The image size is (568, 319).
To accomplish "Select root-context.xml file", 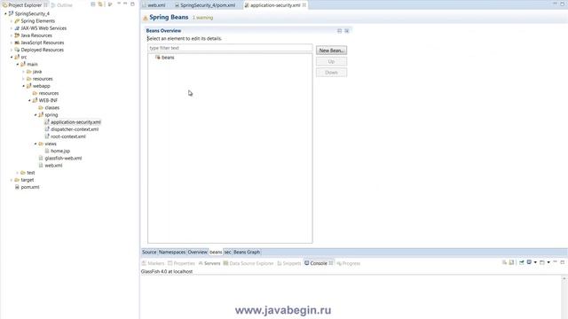I will pos(68,136).
